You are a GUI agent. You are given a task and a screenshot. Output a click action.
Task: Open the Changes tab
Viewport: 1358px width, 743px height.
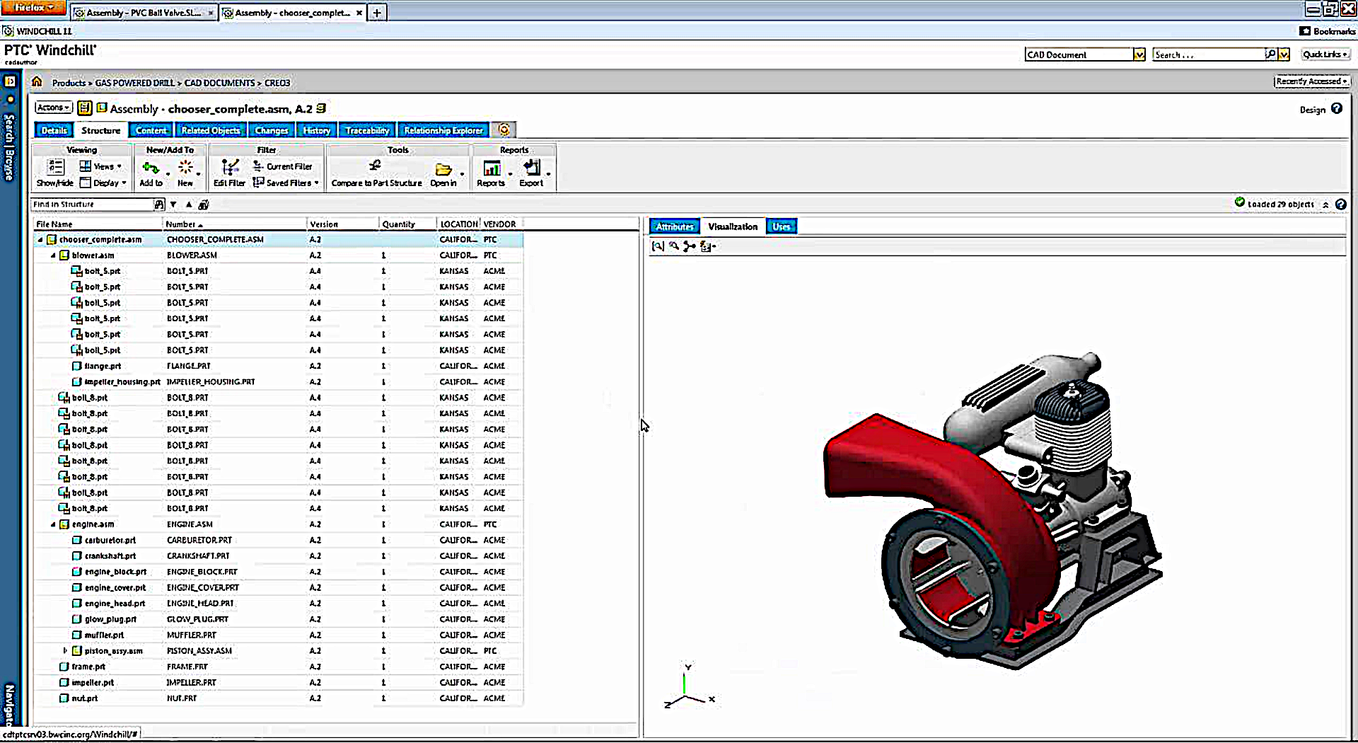tap(272, 130)
